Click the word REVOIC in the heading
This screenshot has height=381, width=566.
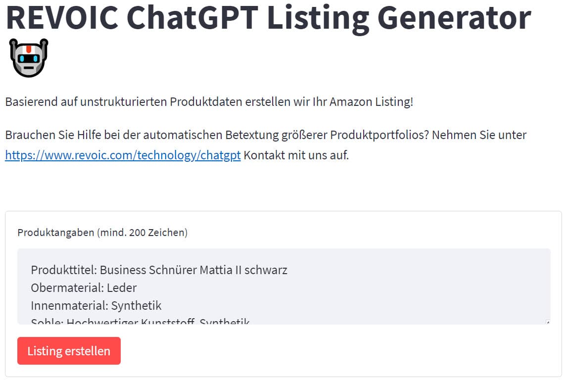click(x=62, y=17)
